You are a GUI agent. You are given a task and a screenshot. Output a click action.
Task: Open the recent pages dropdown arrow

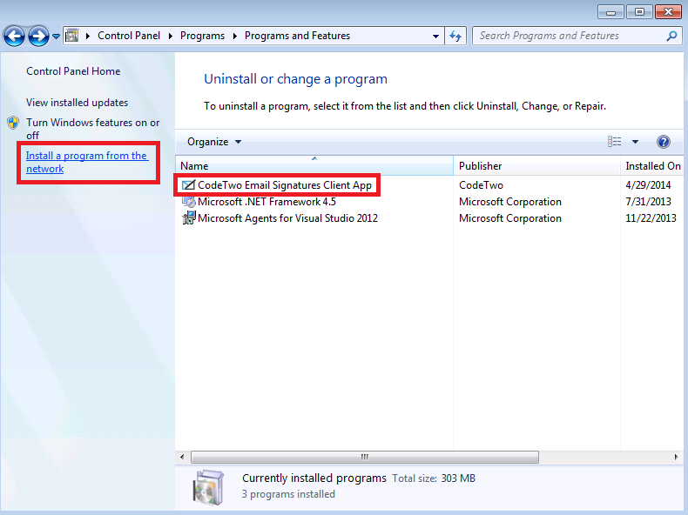point(56,37)
